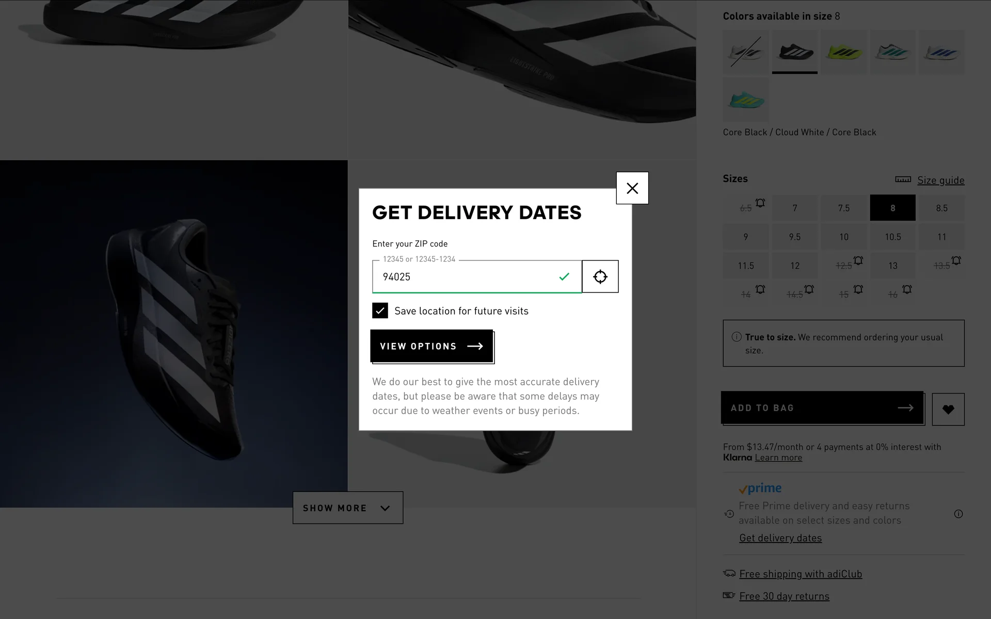
Task: Add shoe to wishlist heart icon
Action: (948, 410)
